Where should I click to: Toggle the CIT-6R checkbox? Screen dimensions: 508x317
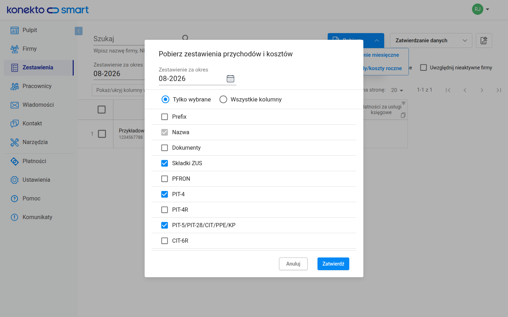[164, 241]
